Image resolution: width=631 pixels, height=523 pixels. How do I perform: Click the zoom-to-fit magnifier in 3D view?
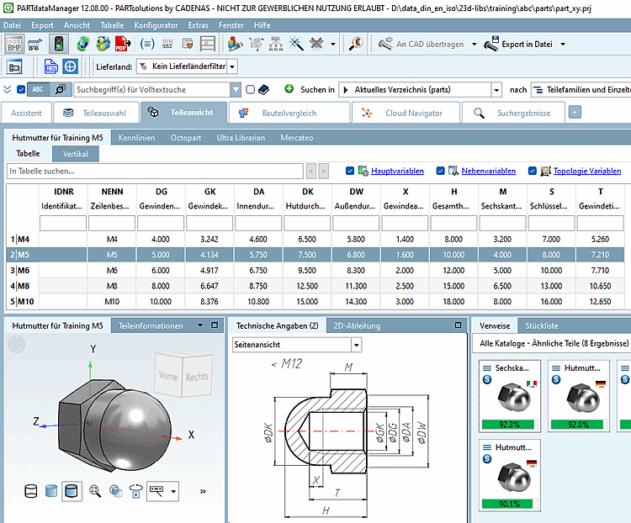click(95, 490)
